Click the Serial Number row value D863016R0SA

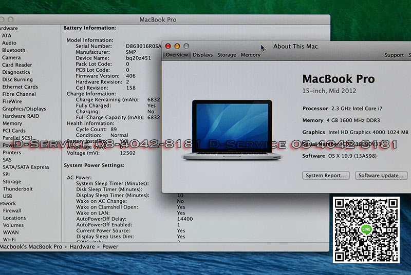(143, 46)
